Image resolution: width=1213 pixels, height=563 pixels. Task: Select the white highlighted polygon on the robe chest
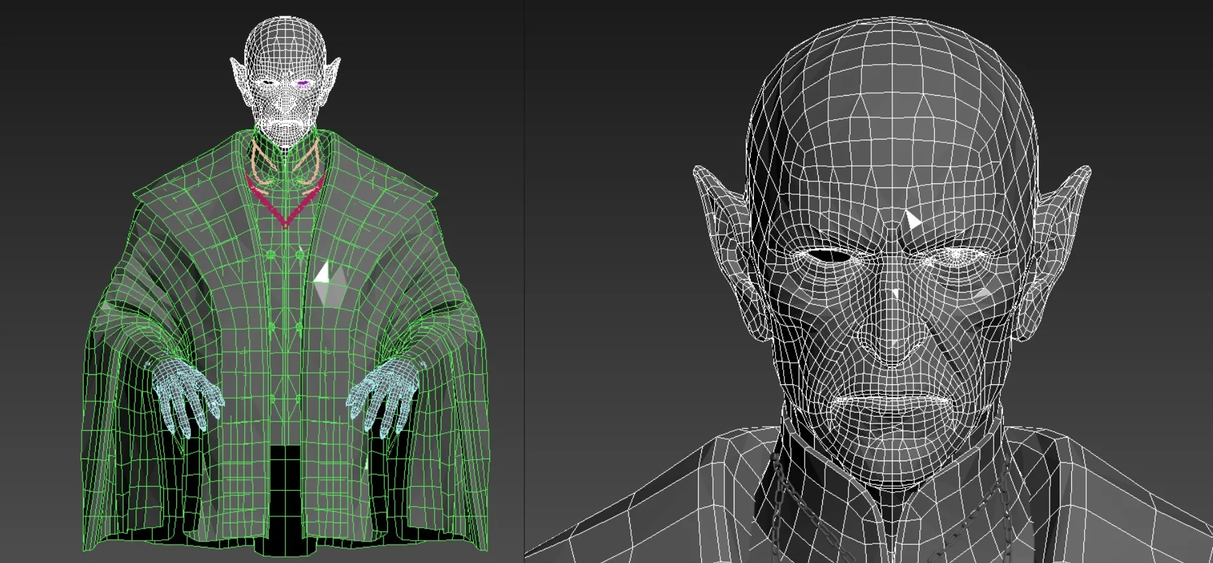pyautogui.click(x=323, y=273)
